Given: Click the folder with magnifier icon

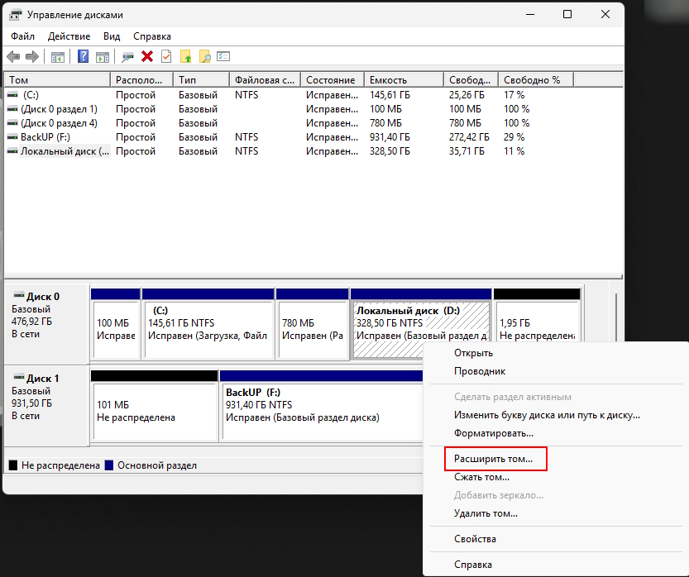Looking at the screenshot, I should 205,57.
